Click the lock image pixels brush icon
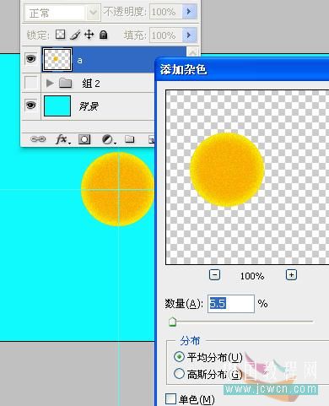This screenshot has width=329, height=406. (75, 35)
